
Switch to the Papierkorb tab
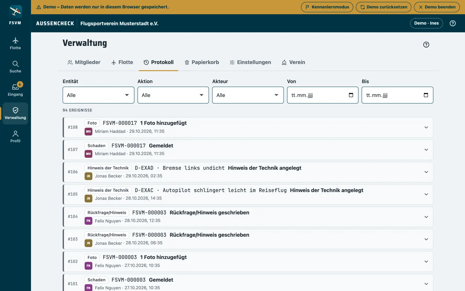pos(202,62)
